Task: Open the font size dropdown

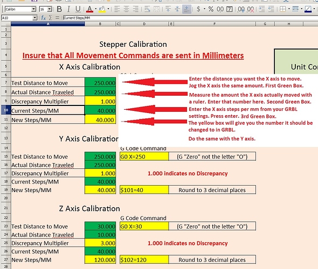Action: click(x=50, y=9)
